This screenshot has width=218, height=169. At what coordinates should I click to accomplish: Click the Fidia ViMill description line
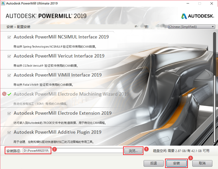click(43, 84)
